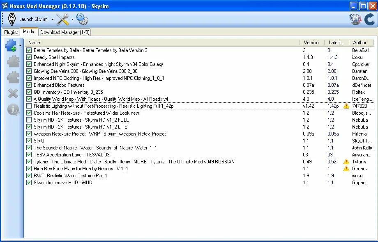Enable the Skyrim HD 2K FULL mod
This screenshot has height=242, width=378.
[29, 120]
